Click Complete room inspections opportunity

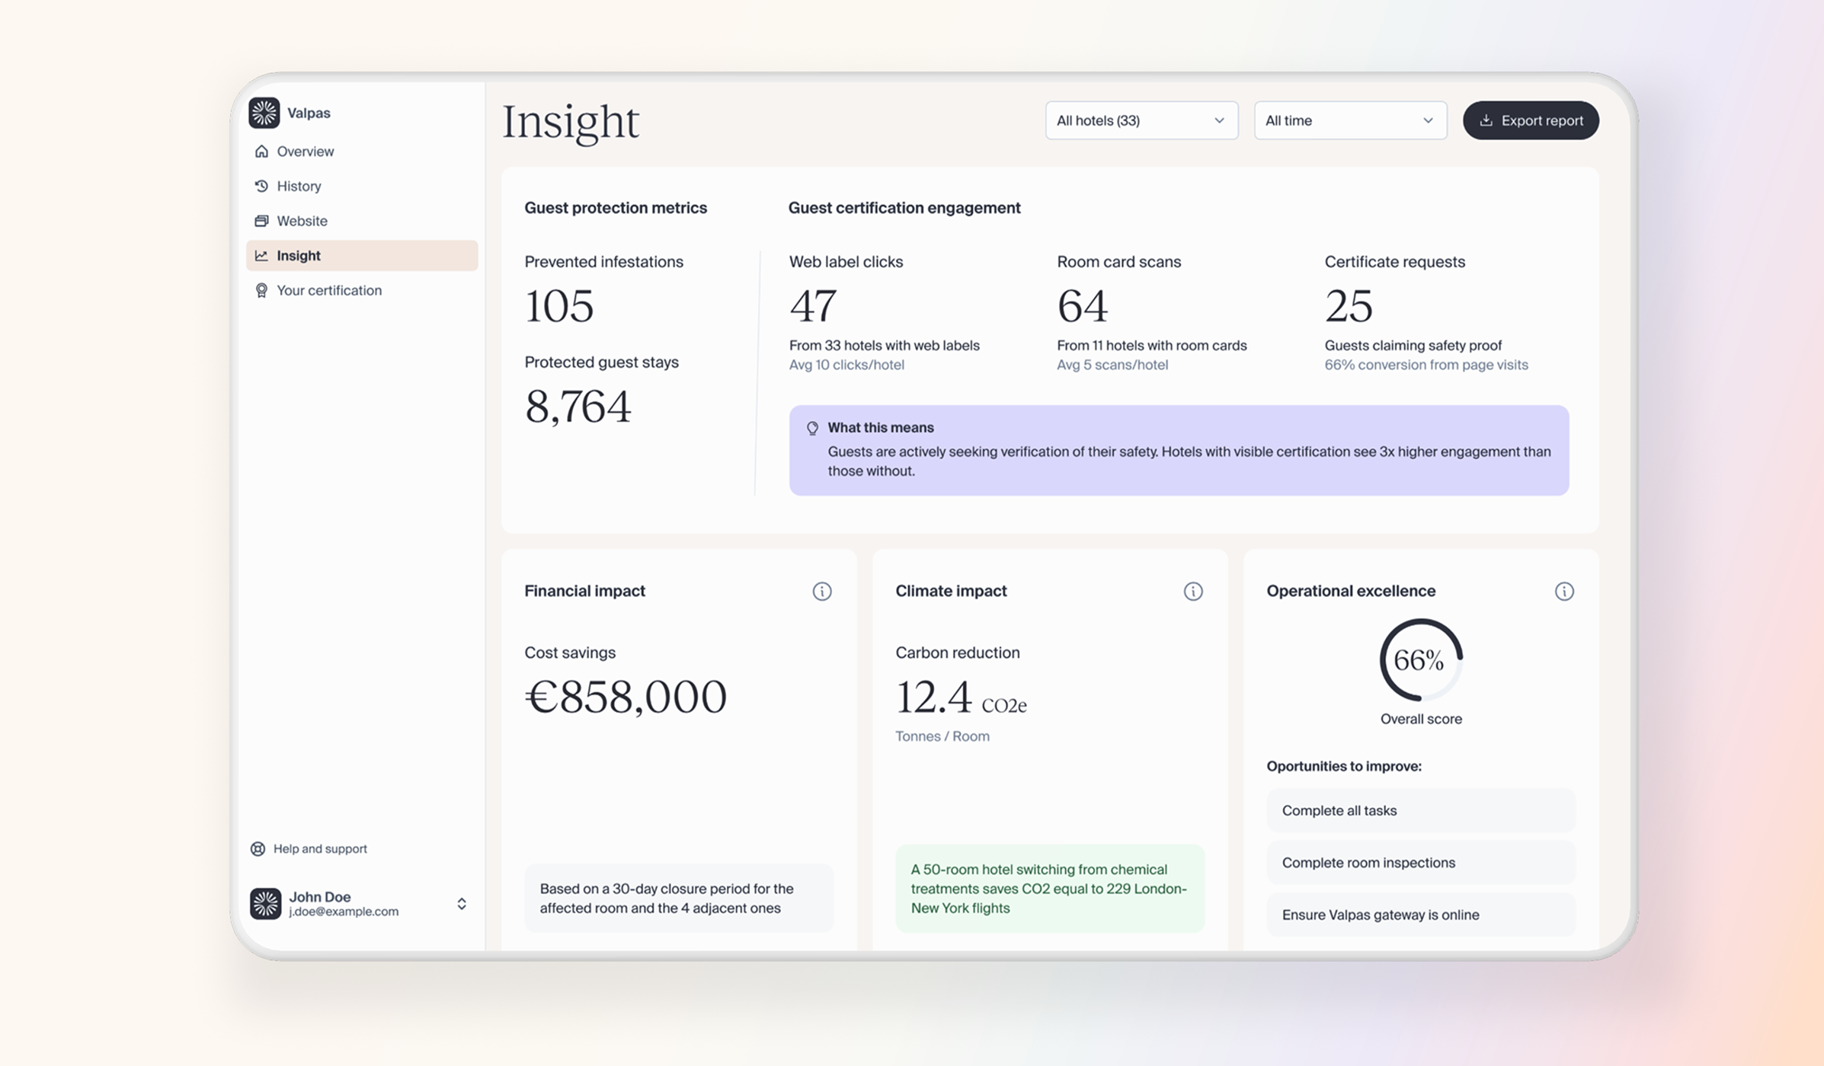(x=1420, y=863)
